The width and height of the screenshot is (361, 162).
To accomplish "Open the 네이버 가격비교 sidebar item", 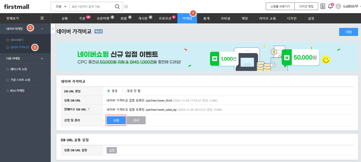I will pyautogui.click(x=20, y=47).
